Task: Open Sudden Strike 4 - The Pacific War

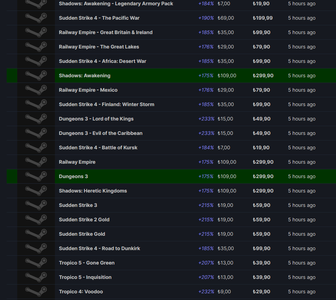Action: [99, 18]
